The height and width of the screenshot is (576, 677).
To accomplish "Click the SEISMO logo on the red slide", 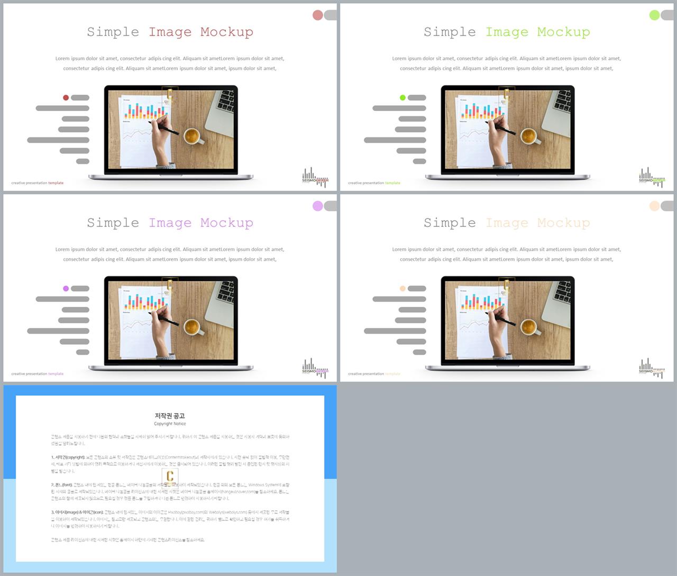I will (315, 177).
